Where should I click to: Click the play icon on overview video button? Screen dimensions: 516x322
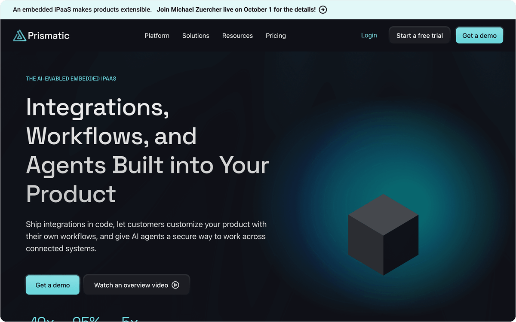[x=175, y=285]
